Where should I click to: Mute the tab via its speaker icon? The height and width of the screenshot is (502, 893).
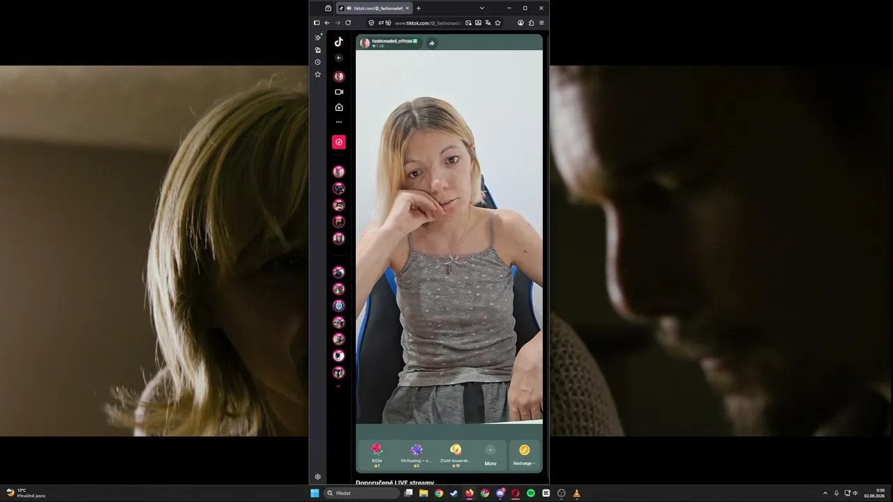point(349,8)
